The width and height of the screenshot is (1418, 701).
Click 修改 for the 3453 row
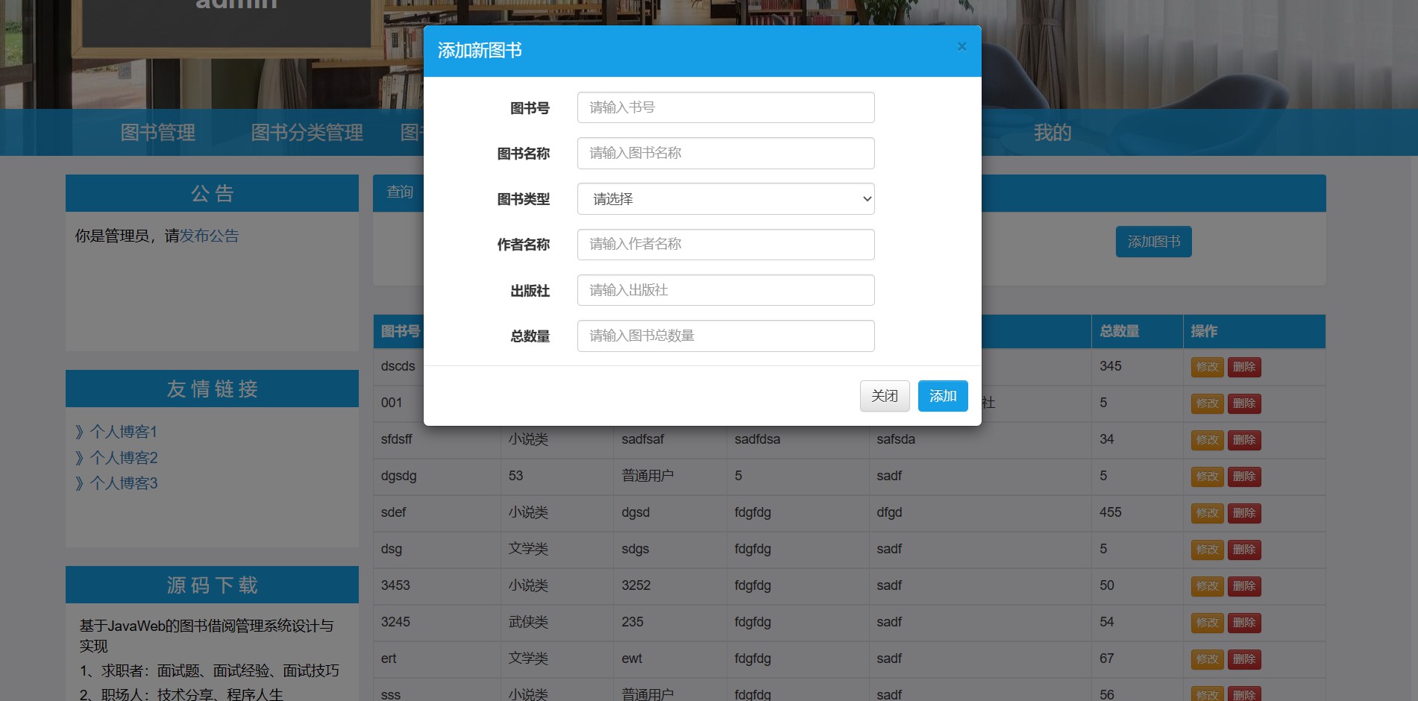point(1208,586)
